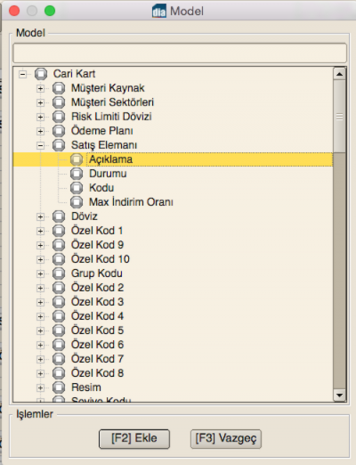356x465 pixels.
Task: Click the node icon next to Resim
Action: [x=59, y=387]
